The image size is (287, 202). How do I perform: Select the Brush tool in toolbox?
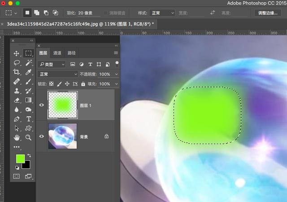(x=29, y=81)
